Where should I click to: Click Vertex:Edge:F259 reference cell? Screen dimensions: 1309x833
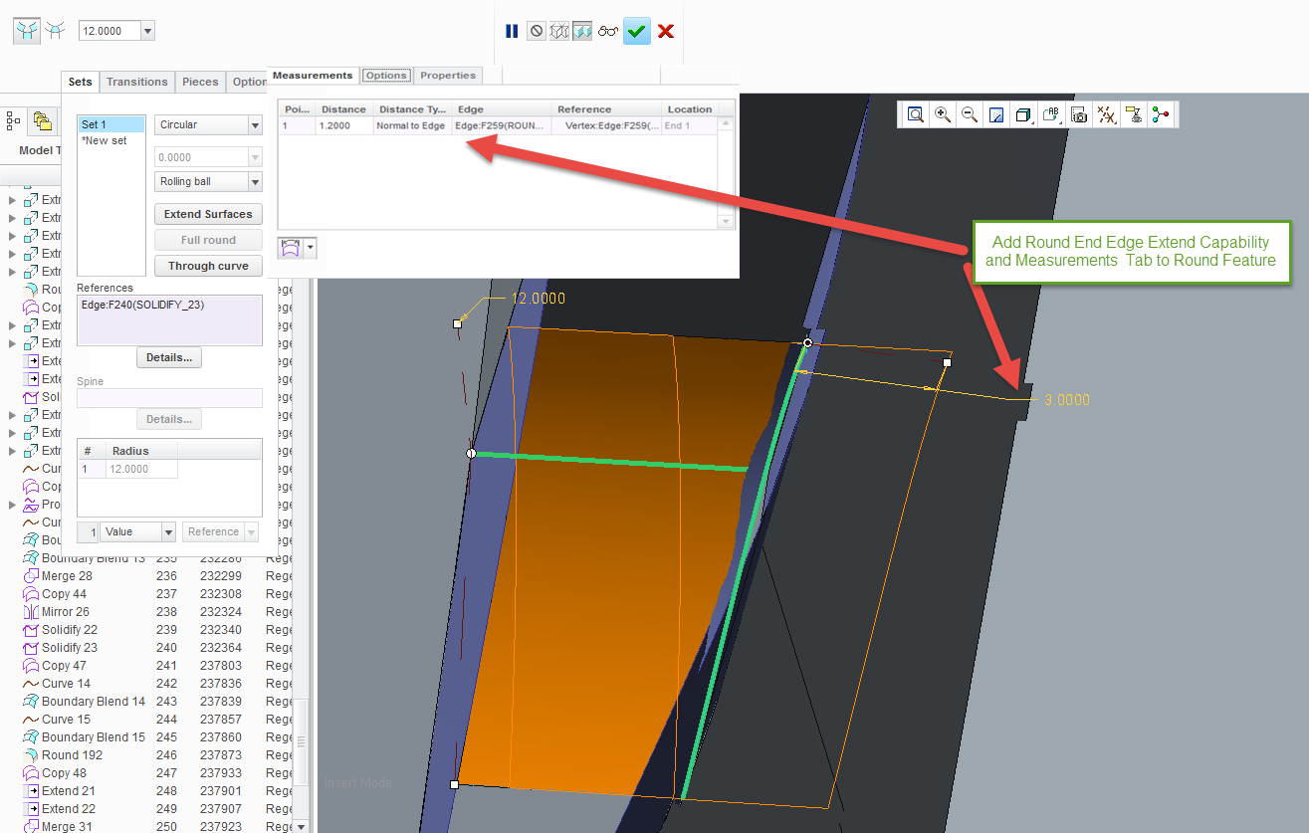pos(607,126)
